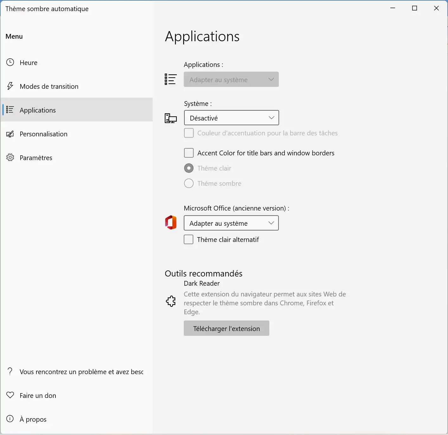Viewport: 448px width, 435px height.
Task: Maximize the Thème sombre automatique window
Action: click(414, 8)
